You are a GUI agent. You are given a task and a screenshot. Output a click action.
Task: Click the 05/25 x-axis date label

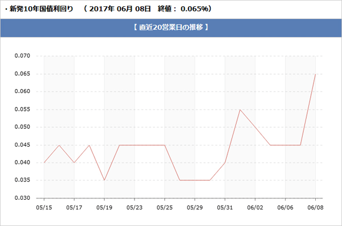tap(165, 207)
